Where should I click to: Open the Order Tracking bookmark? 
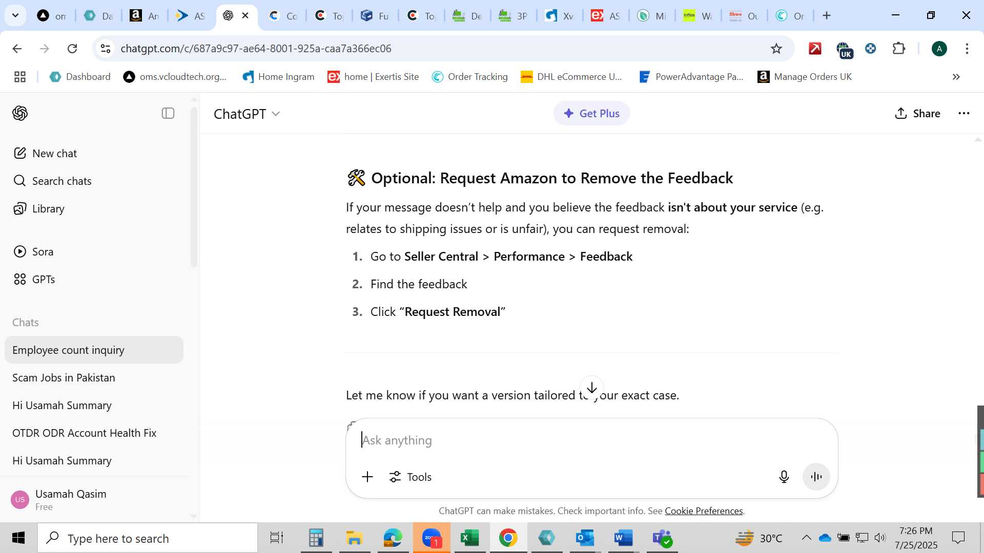(x=469, y=77)
